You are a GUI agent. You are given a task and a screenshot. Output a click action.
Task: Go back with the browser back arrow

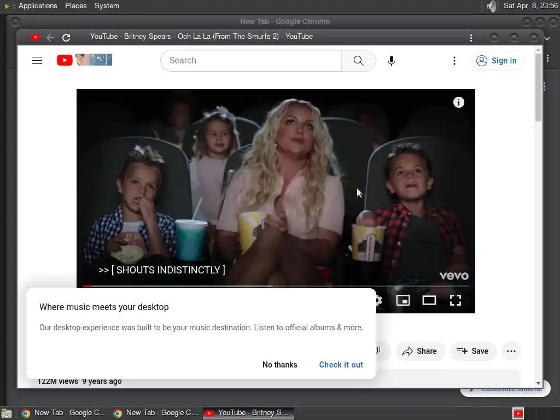[50, 38]
